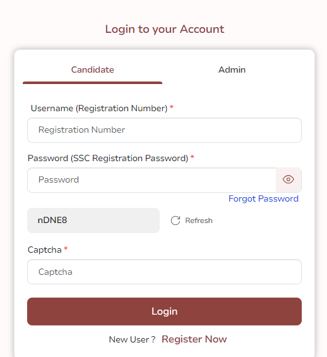Open the Forgot Password link
Viewport: 327px width, 357px height.
point(263,199)
